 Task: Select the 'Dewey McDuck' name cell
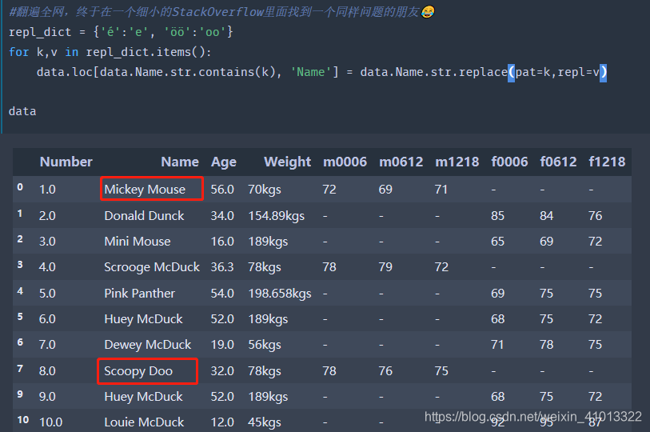[x=148, y=345]
